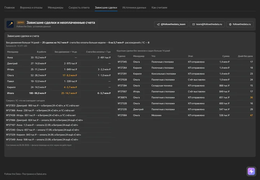Click the envelope icon beside team@followthedata.ru

(194, 24)
